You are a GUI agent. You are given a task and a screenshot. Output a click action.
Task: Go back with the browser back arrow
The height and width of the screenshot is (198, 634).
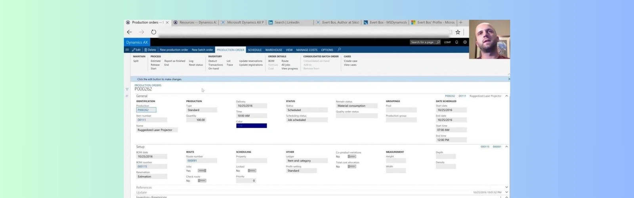tap(129, 32)
